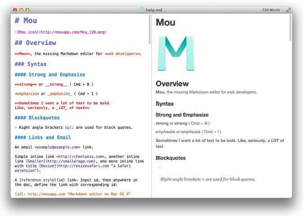Screen dimensions: 303x216
Task: Click the fullscreen arrows icon in title bar
Action: [288, 10]
